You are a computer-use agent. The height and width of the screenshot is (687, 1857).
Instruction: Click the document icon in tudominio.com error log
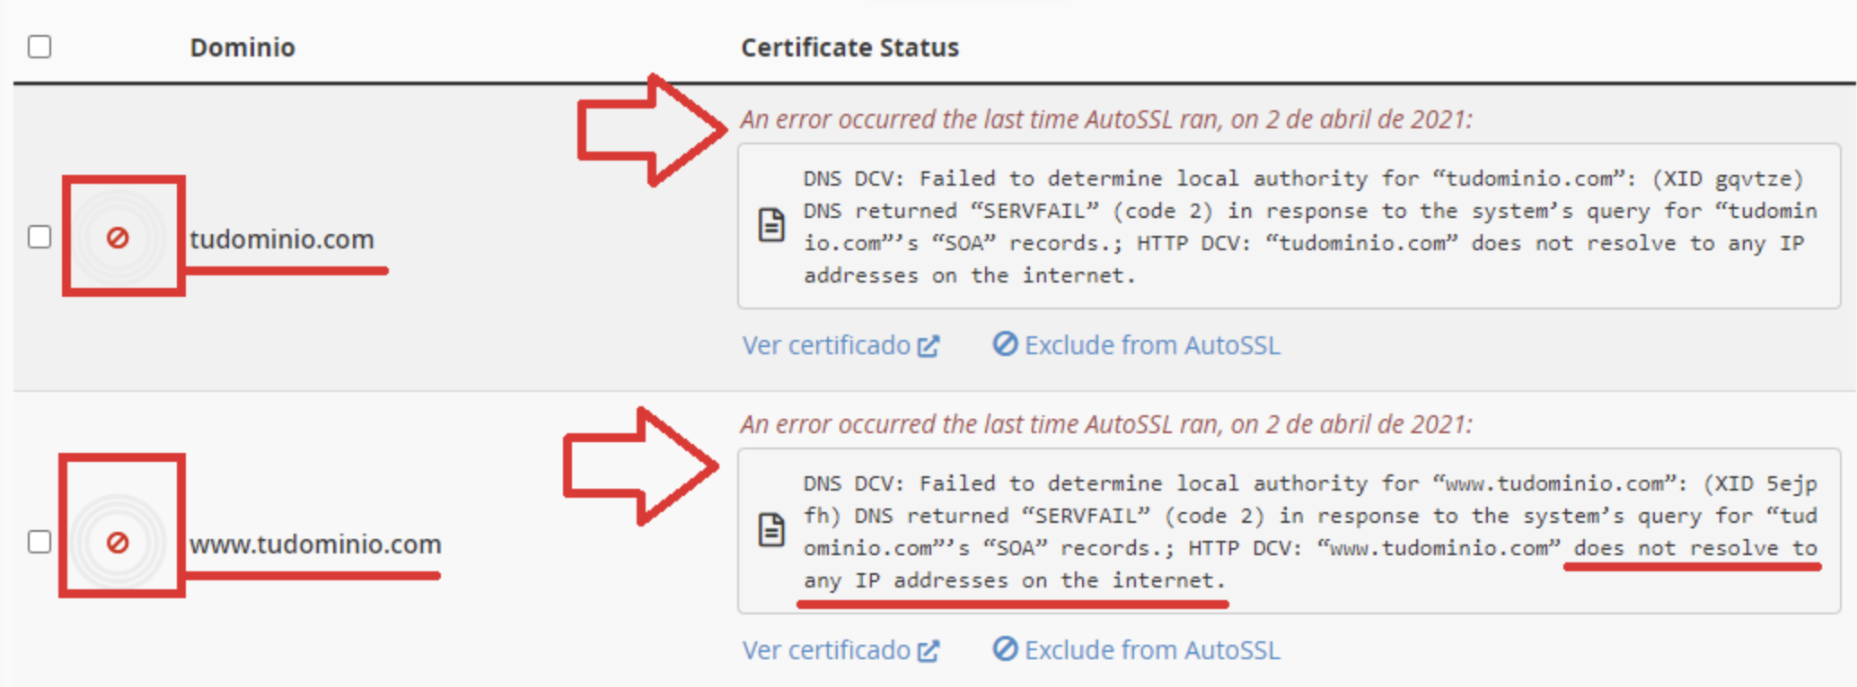pyautogui.click(x=771, y=225)
